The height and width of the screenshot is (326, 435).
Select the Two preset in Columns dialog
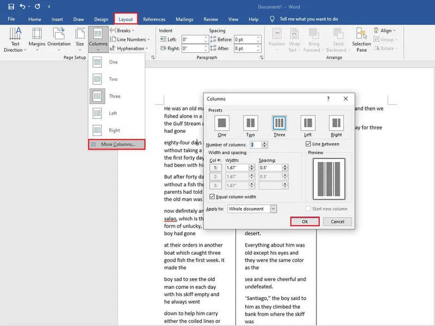click(x=251, y=126)
